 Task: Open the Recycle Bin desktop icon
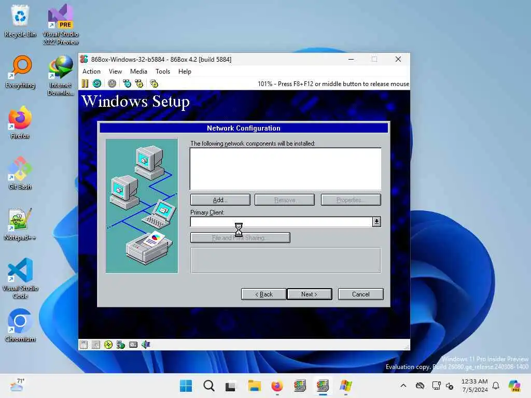[20, 21]
